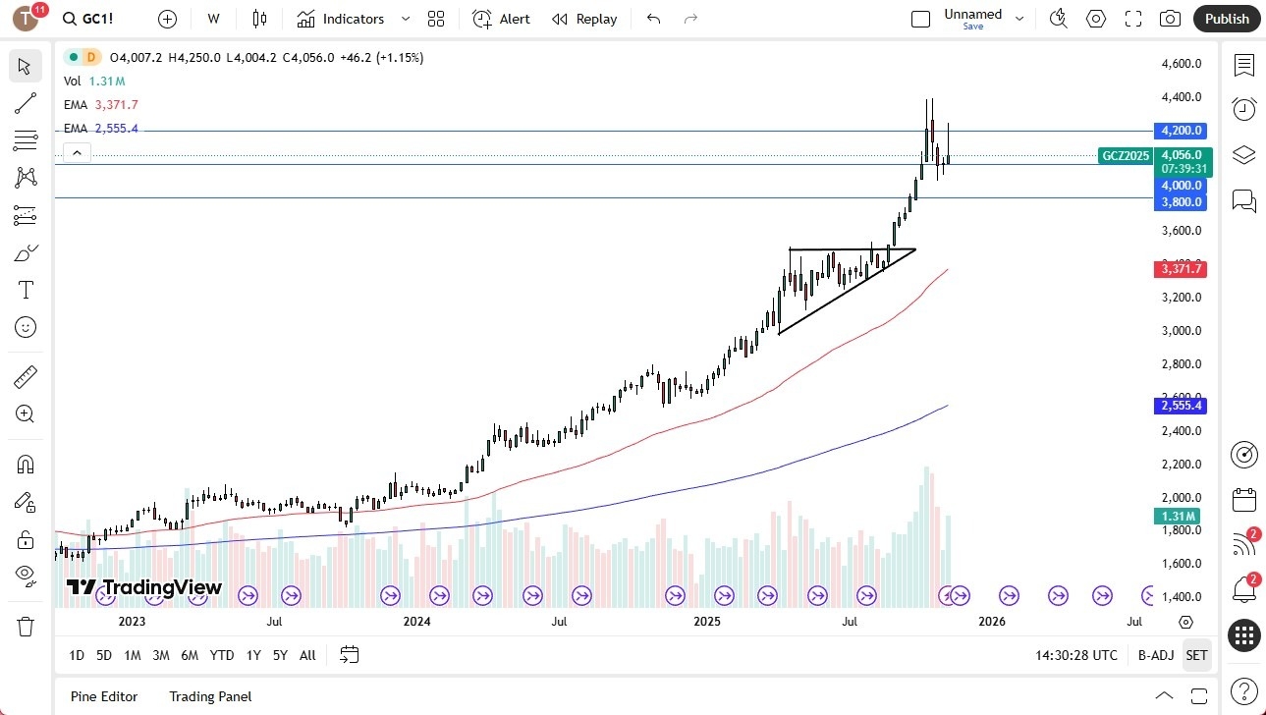Select the Text annotation tool
Viewport: 1266px width, 715px height.
pos(25,289)
